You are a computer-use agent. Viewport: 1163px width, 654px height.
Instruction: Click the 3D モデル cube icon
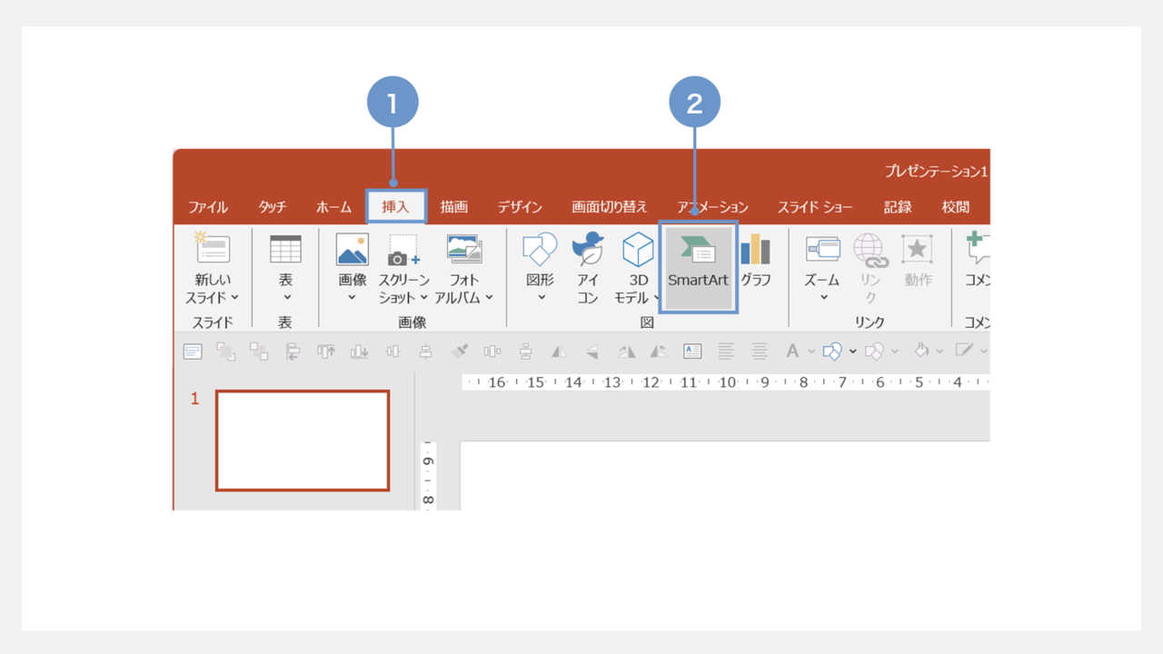(638, 249)
